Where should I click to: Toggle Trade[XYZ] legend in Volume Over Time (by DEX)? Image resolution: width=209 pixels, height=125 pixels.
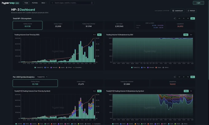(39, 68)
